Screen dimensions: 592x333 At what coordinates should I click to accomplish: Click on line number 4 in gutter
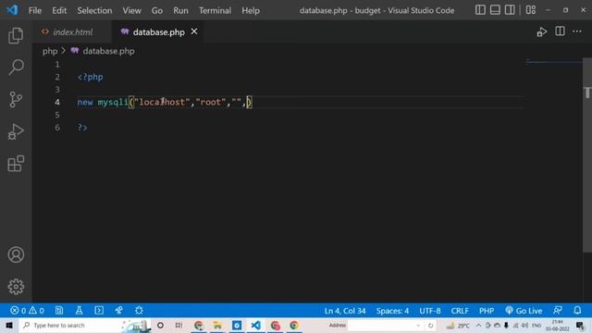coord(57,102)
